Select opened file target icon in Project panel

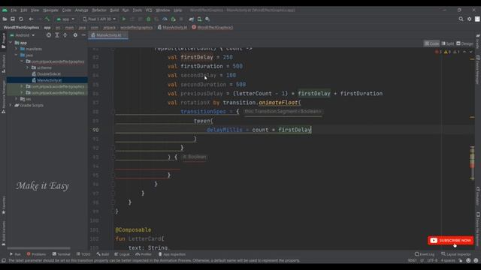pyautogui.click(x=49, y=35)
